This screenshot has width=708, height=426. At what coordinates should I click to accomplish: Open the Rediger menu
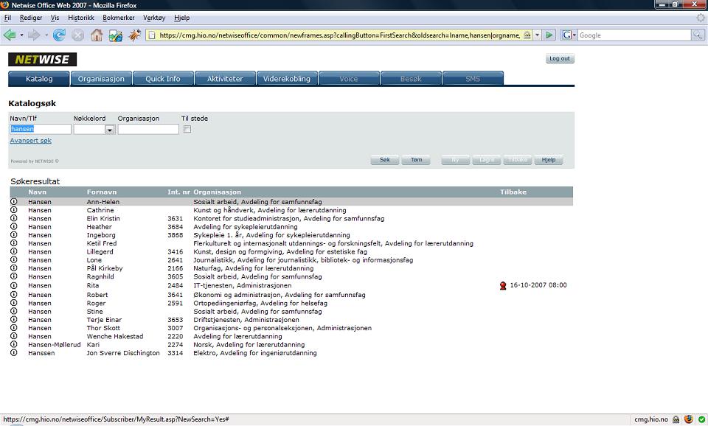click(x=31, y=18)
